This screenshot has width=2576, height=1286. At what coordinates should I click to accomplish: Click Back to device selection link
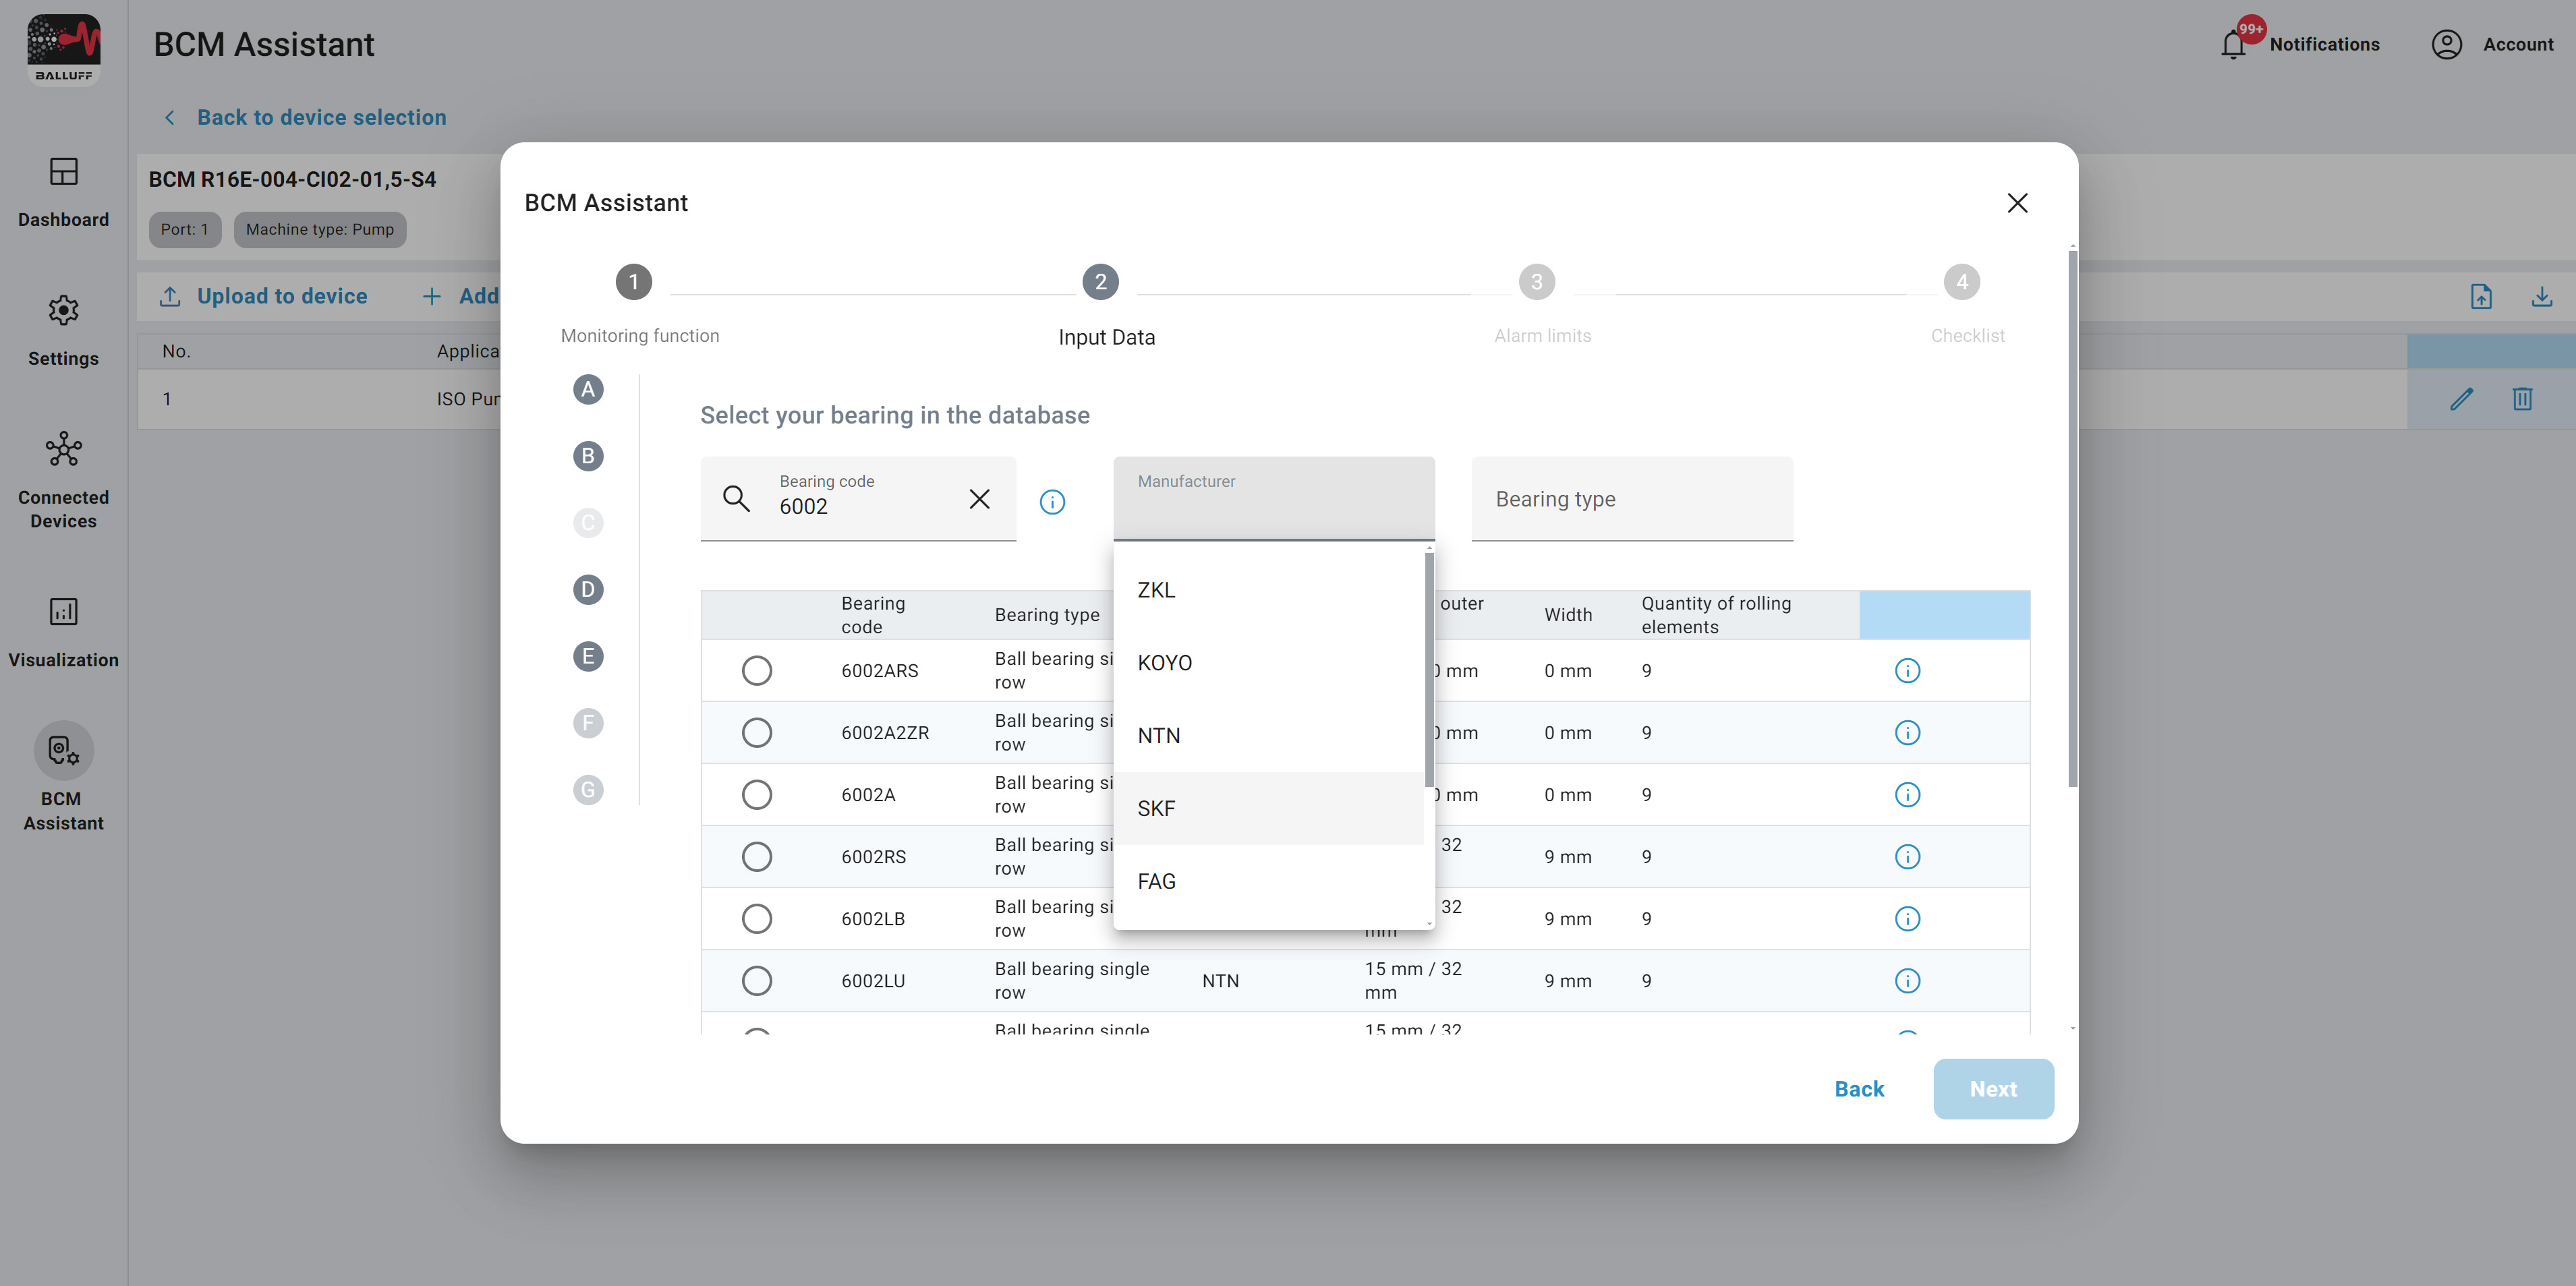pyautogui.click(x=321, y=118)
